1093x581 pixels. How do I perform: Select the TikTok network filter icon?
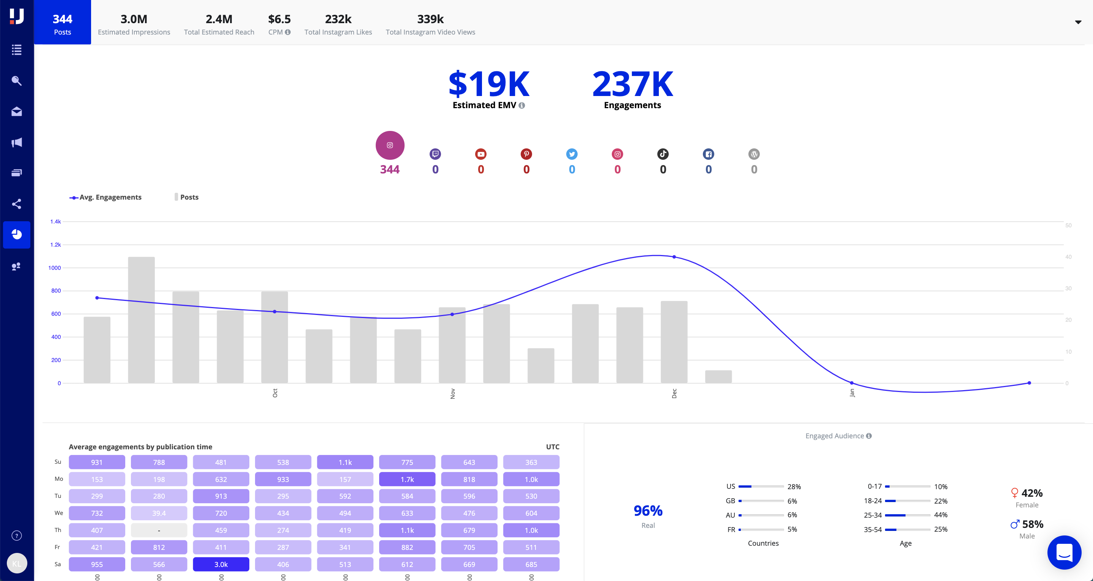663,154
